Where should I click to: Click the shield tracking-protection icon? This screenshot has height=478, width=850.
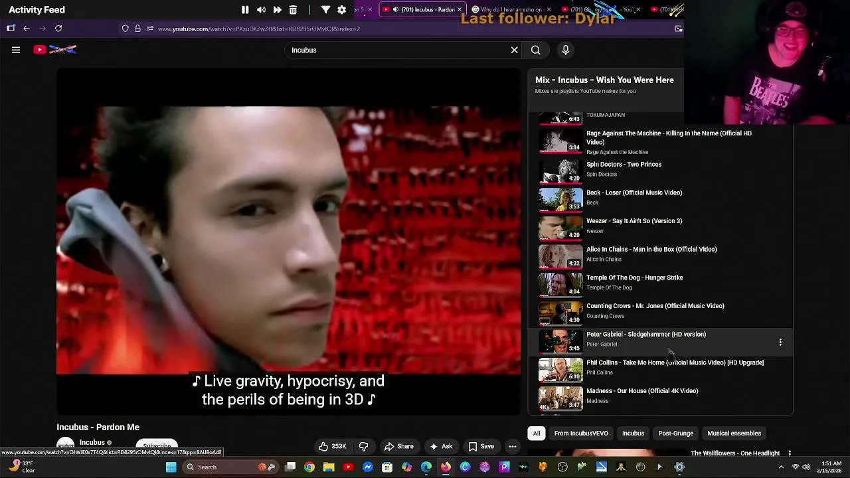click(125, 29)
